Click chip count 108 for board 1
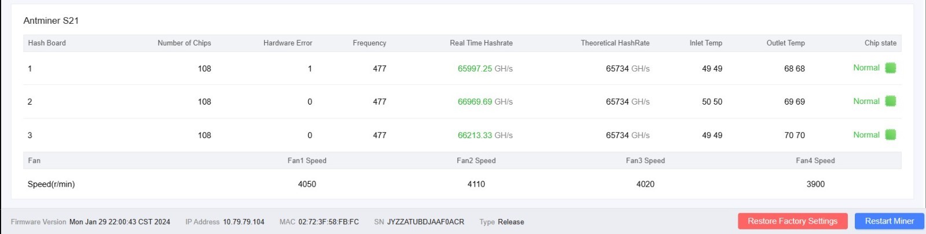This screenshot has width=926, height=234. pos(204,69)
